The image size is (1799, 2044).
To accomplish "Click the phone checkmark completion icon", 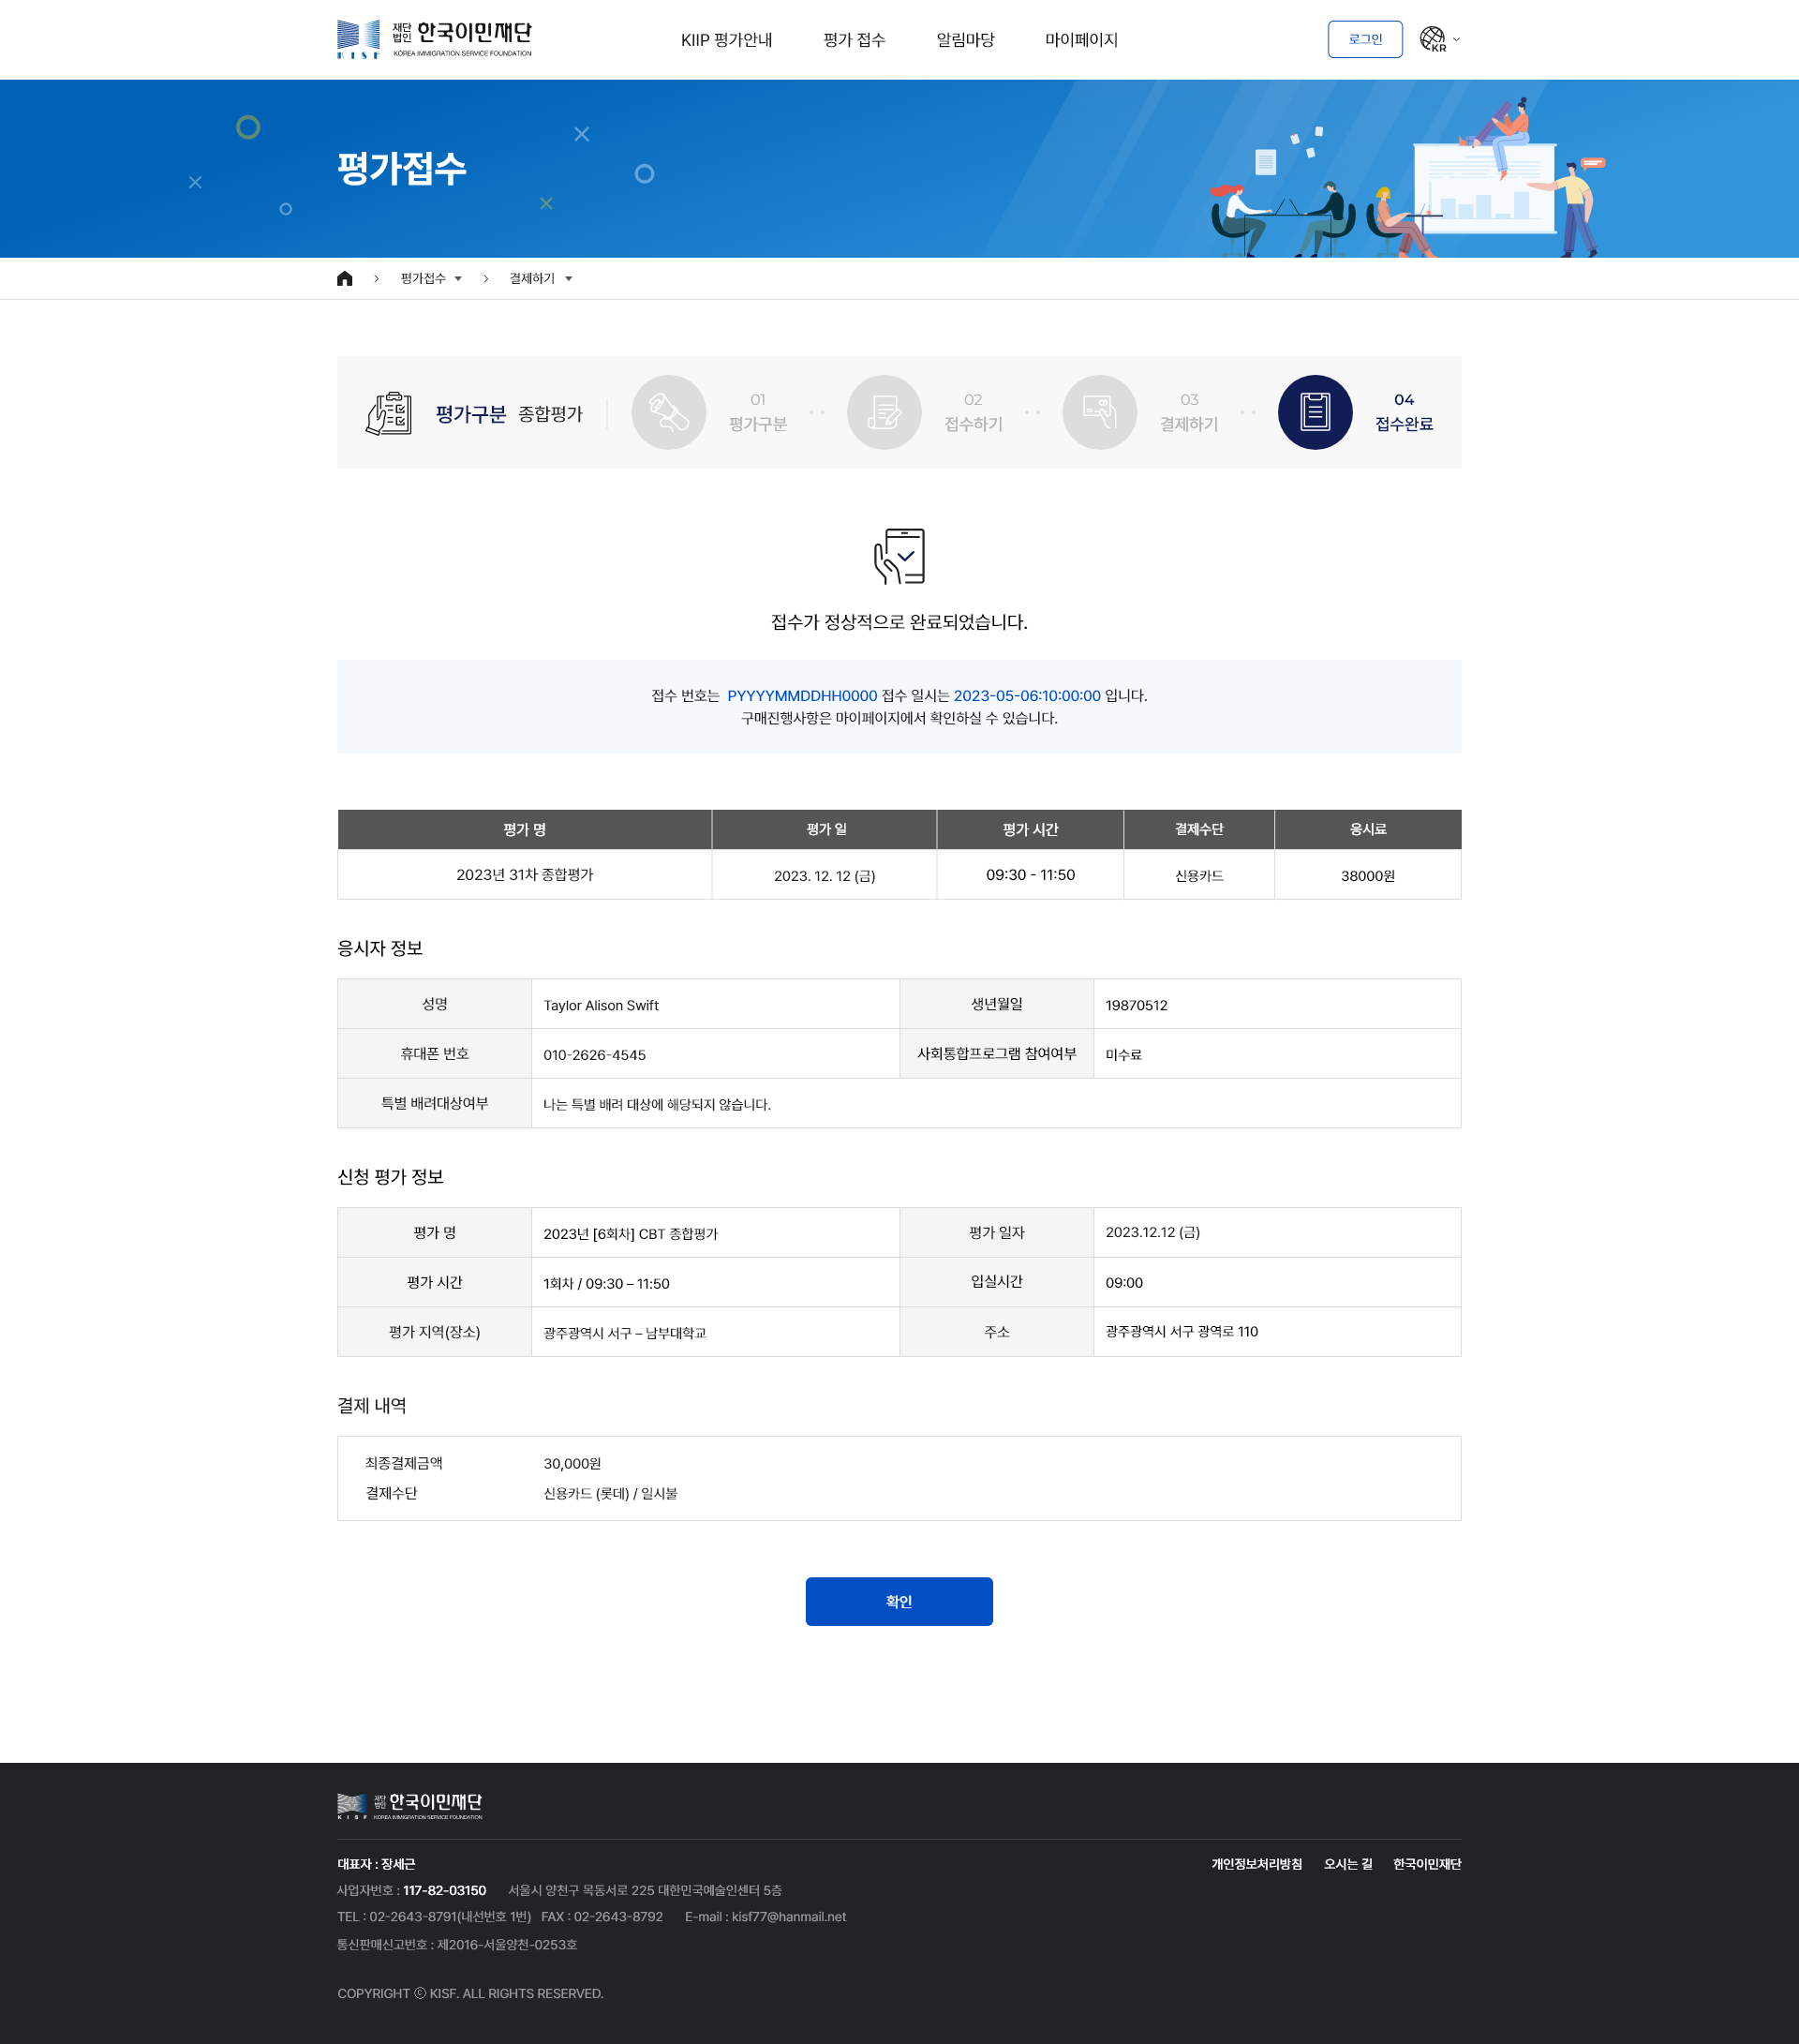I will click(x=899, y=556).
